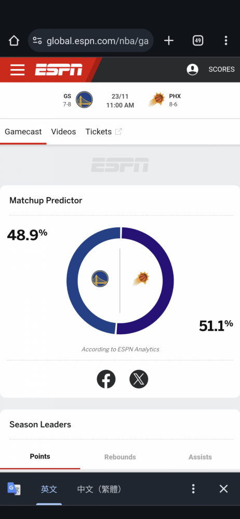240x519 pixels.
Task: Open Chrome three-dot overflow menu
Action: (x=226, y=40)
